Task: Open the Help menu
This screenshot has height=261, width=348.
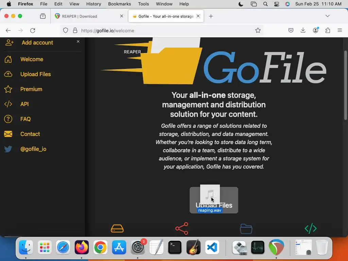Action: click(184, 4)
